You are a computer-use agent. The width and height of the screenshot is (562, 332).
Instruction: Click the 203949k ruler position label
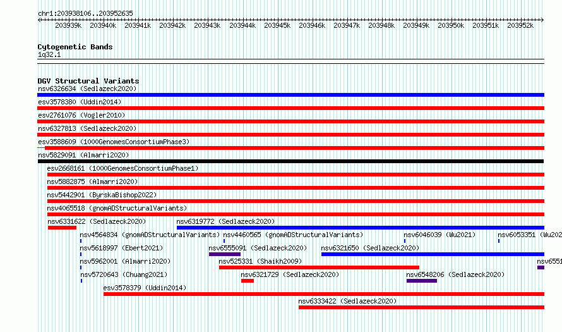(416, 25)
